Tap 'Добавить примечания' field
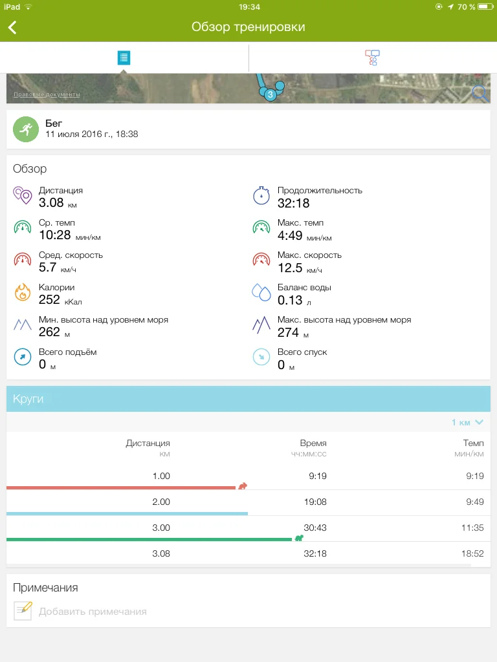 tap(93, 612)
